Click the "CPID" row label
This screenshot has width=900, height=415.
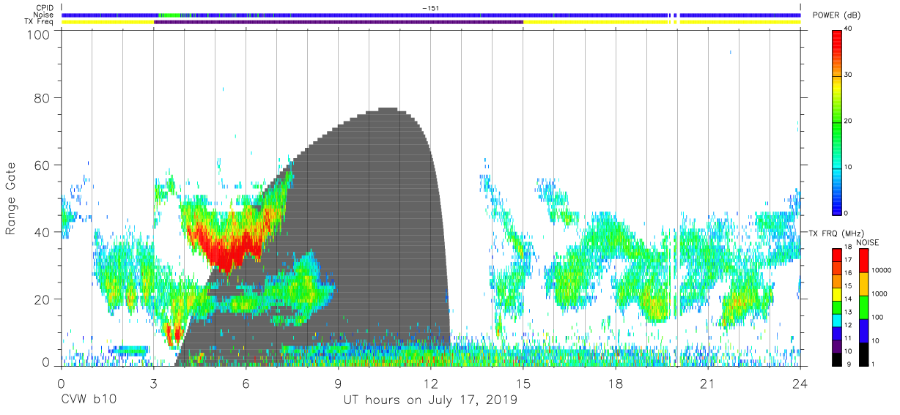click(x=43, y=8)
